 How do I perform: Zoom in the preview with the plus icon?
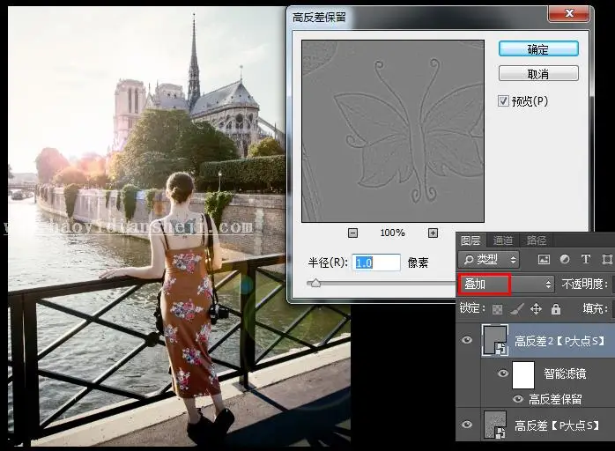coord(433,233)
